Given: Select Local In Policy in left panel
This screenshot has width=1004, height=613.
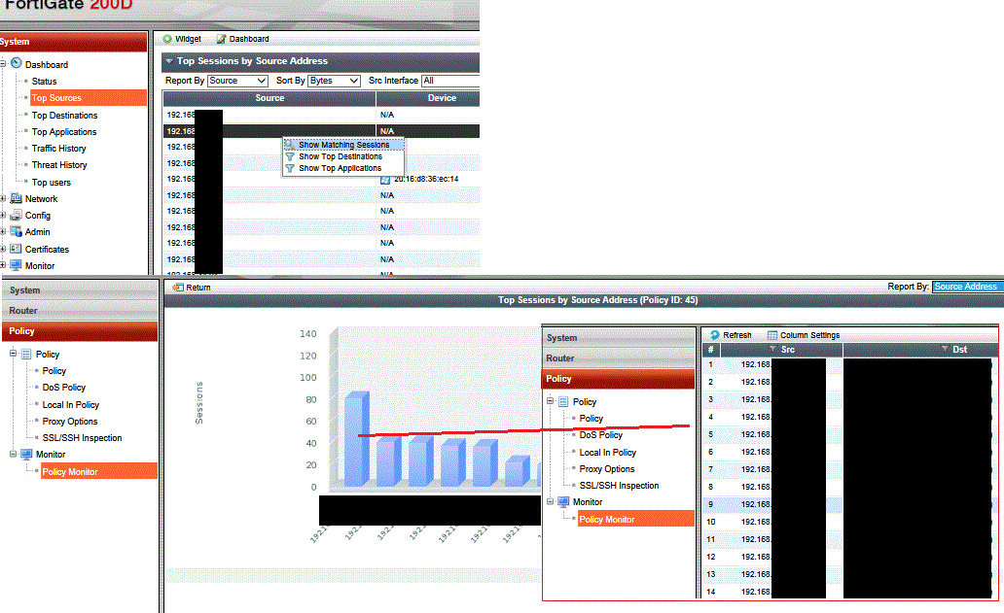Looking at the screenshot, I should [x=70, y=404].
